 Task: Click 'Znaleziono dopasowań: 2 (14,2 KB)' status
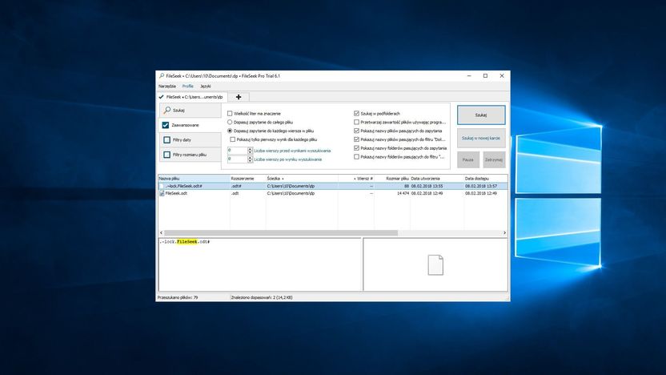[x=262, y=297]
